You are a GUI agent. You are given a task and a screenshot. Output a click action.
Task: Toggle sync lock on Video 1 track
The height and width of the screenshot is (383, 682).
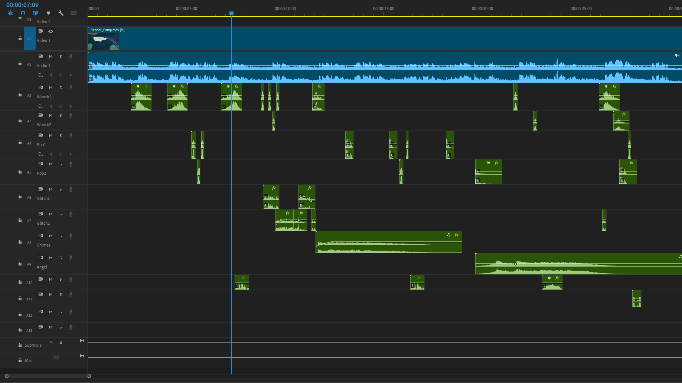pos(41,31)
